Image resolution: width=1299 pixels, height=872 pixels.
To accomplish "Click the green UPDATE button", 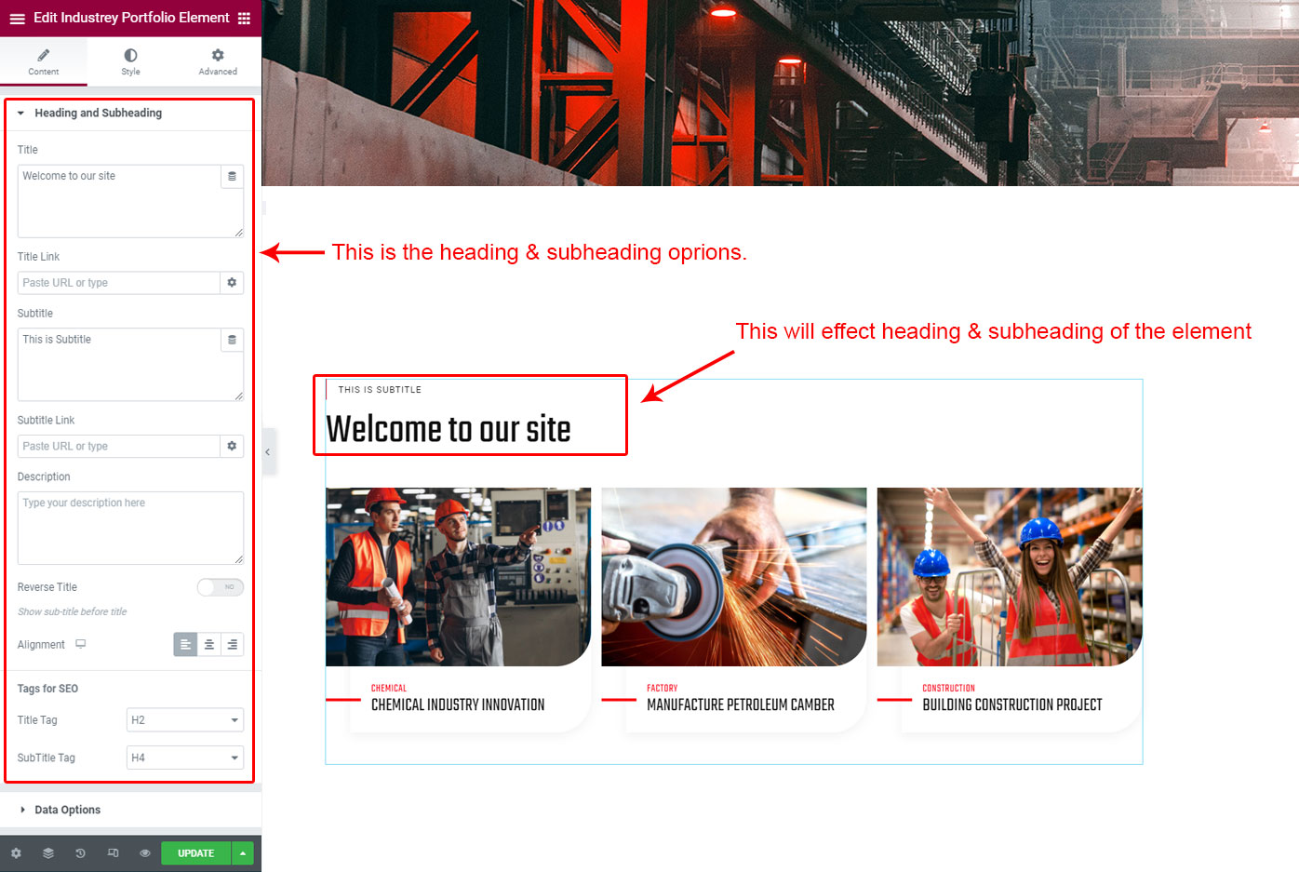I will 195,853.
